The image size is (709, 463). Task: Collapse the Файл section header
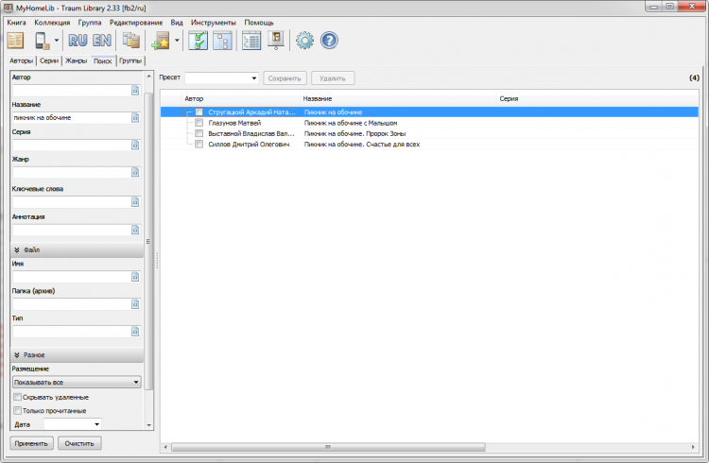[x=77, y=249]
